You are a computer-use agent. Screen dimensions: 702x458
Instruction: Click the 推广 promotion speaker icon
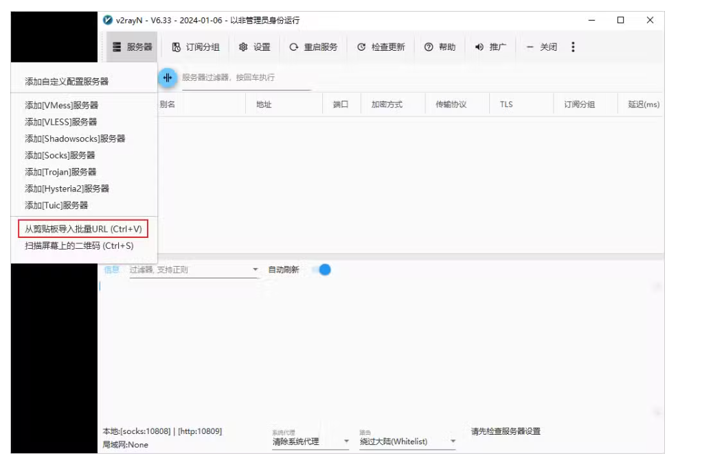tap(480, 47)
